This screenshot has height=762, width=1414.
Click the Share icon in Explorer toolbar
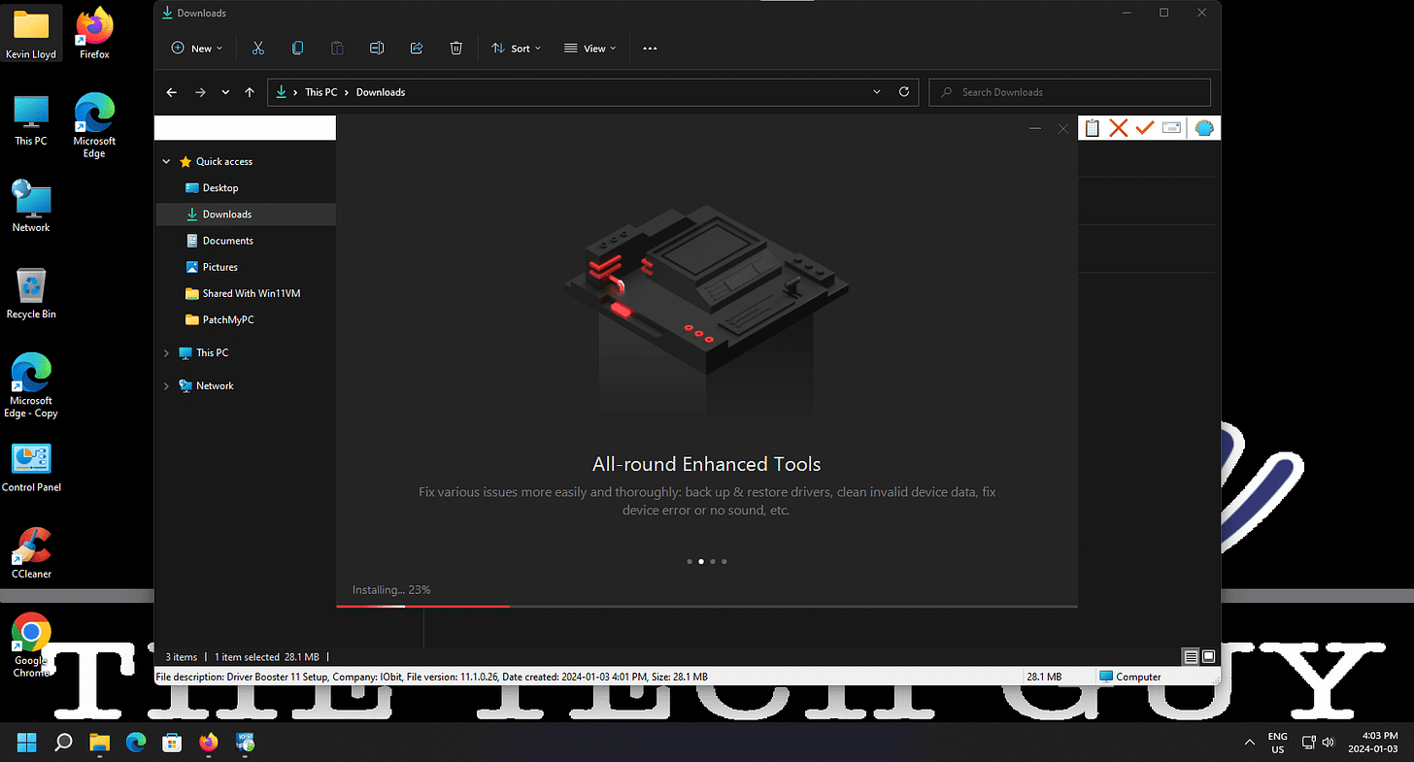click(417, 49)
